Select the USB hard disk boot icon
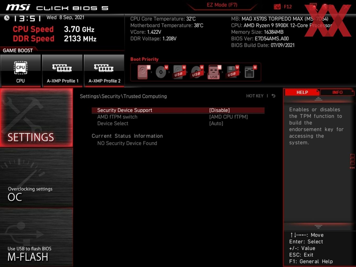 [179, 72]
